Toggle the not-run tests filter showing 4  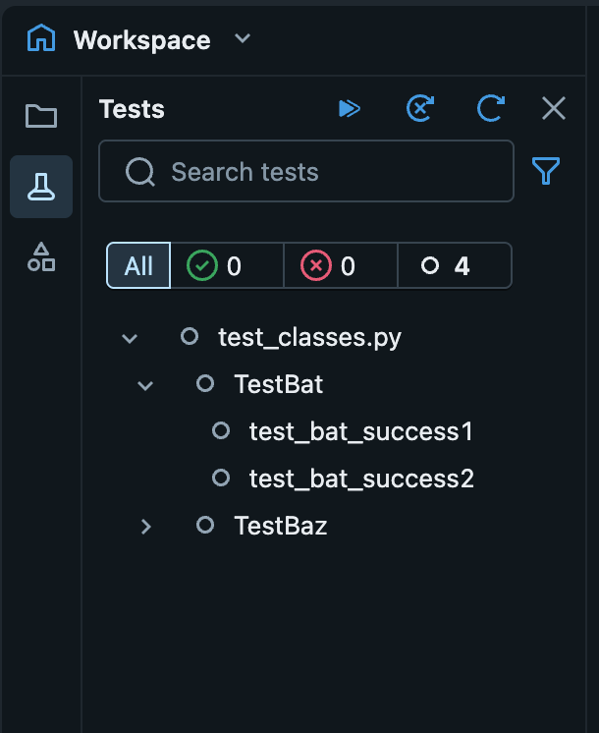click(x=454, y=265)
